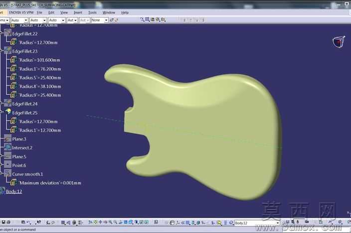Select EdgeFillet.22 in the specification tree
Image resolution: width=351 pixels, height=233 pixels.
(x=24, y=34)
